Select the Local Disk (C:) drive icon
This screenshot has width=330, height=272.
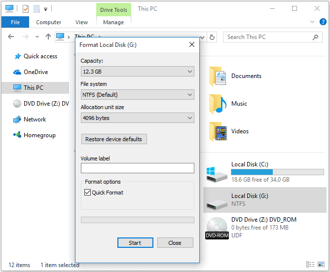coord(217,175)
